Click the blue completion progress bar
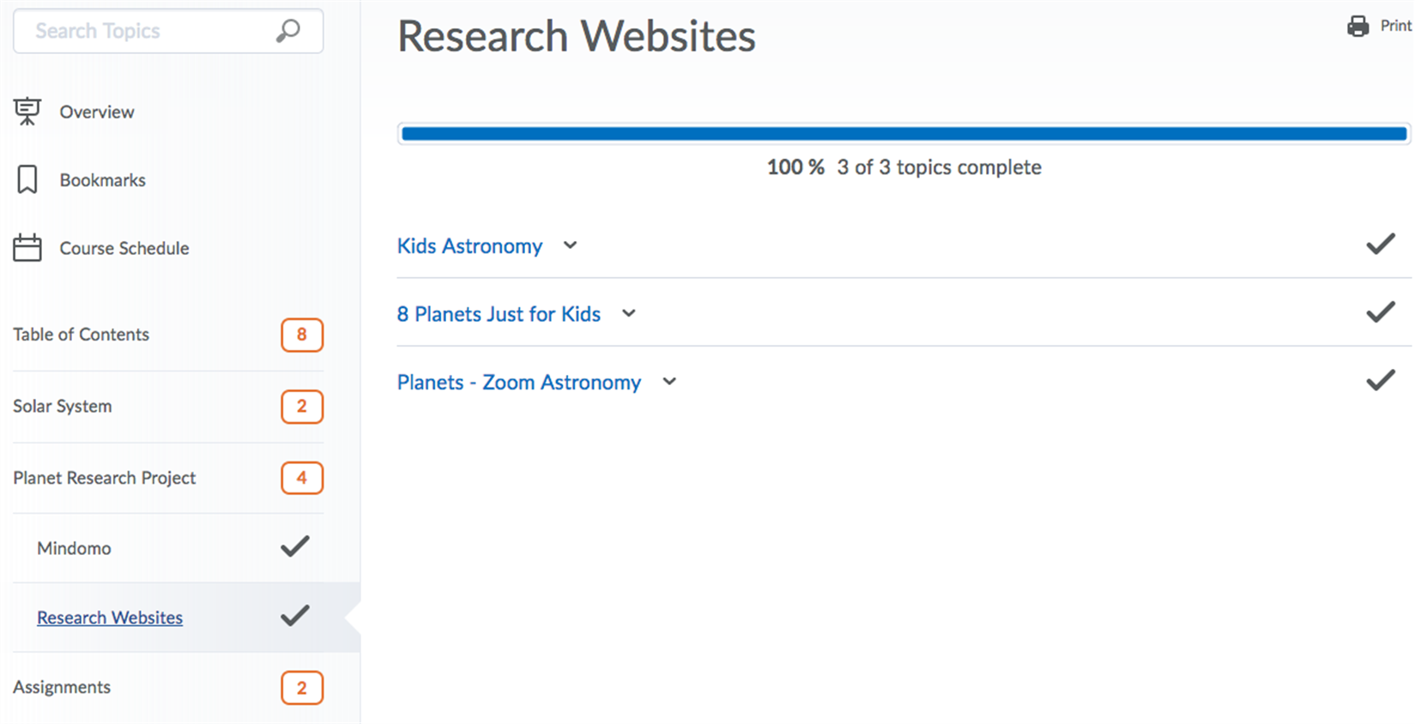Image resolution: width=1415 pixels, height=724 pixels. point(904,134)
